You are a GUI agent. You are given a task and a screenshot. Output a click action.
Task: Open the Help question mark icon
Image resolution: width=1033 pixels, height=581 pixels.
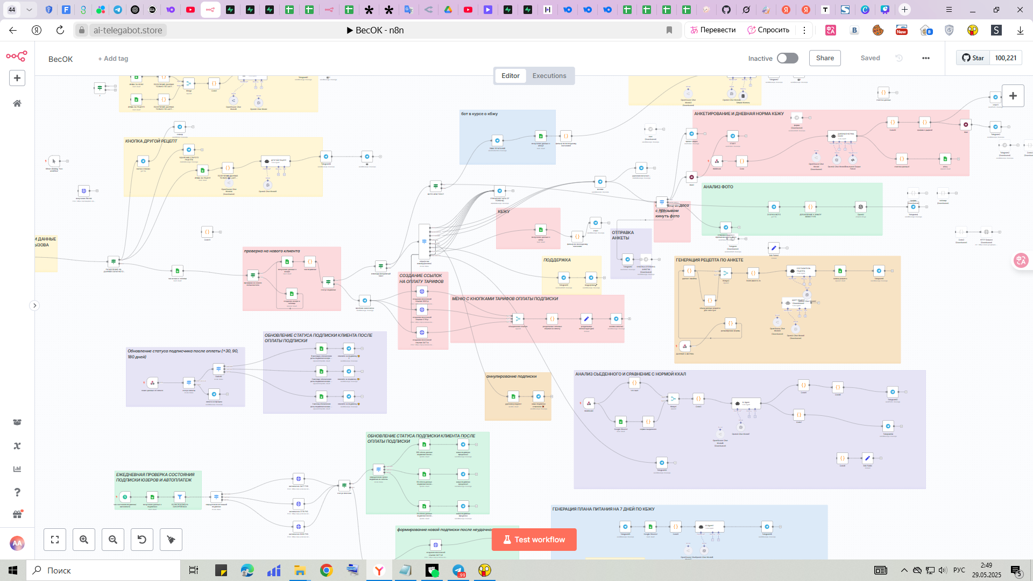click(x=17, y=492)
